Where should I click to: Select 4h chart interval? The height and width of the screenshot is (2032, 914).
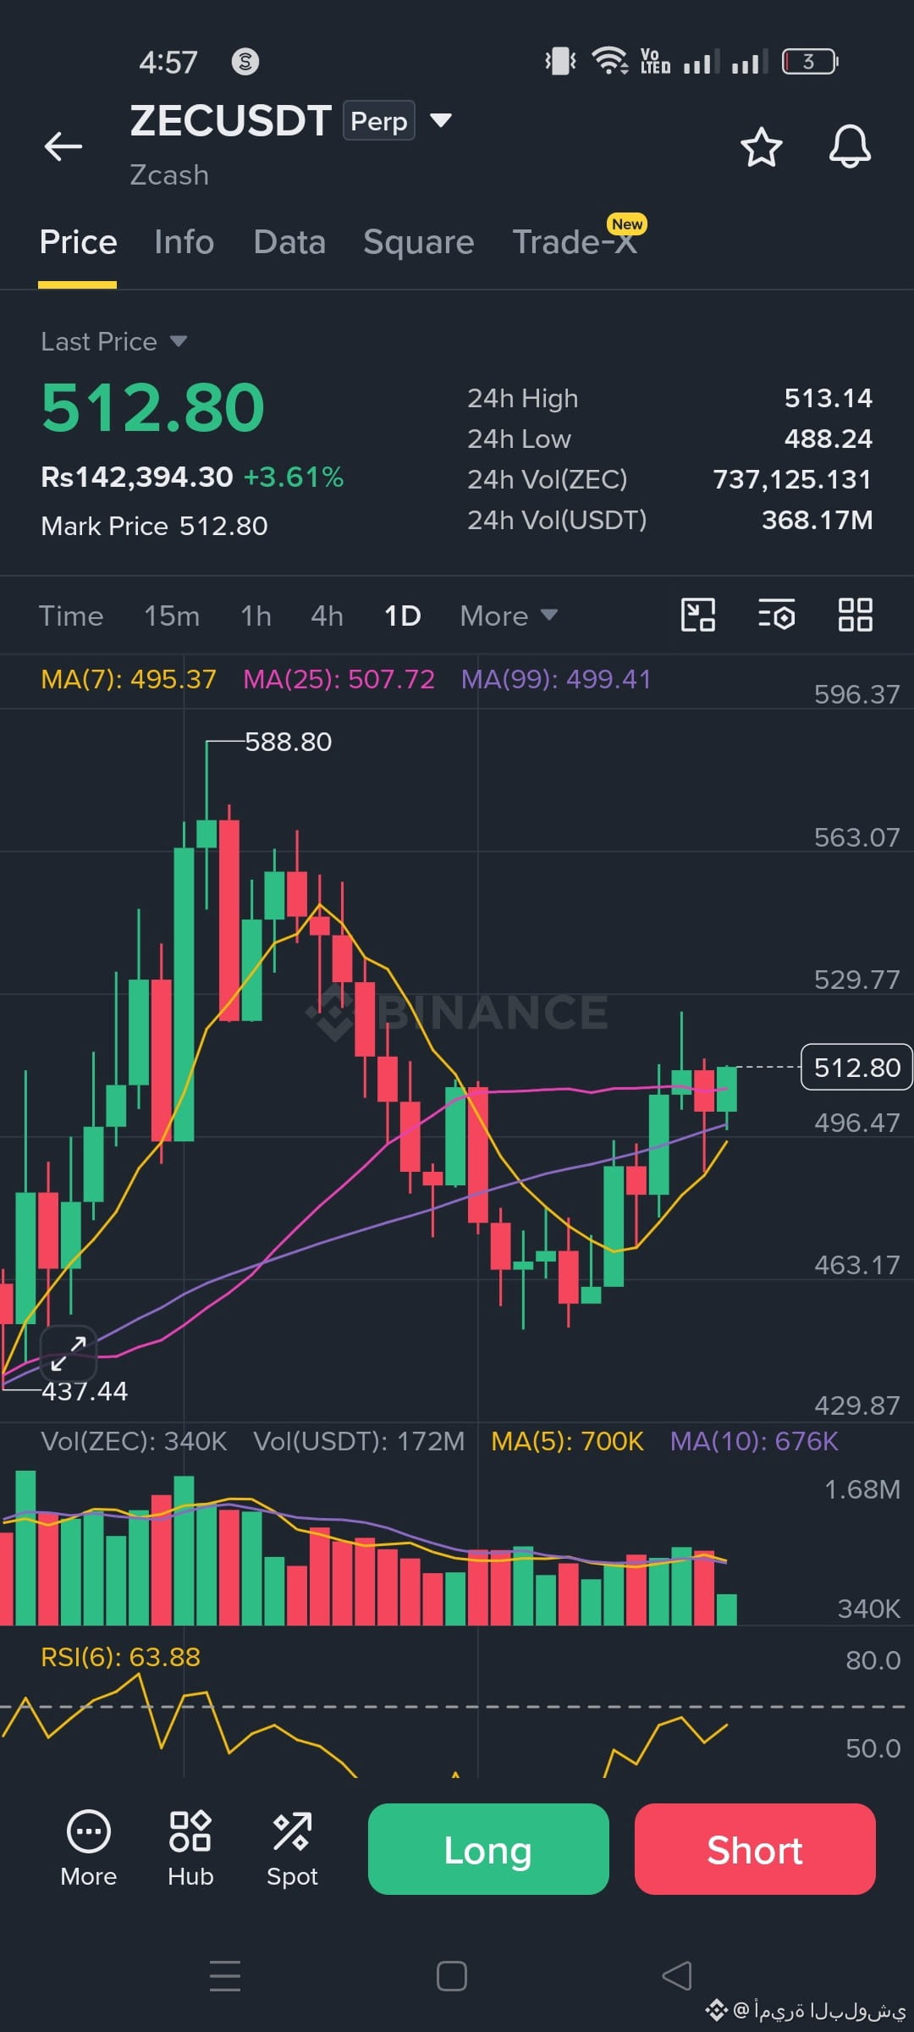(x=327, y=616)
